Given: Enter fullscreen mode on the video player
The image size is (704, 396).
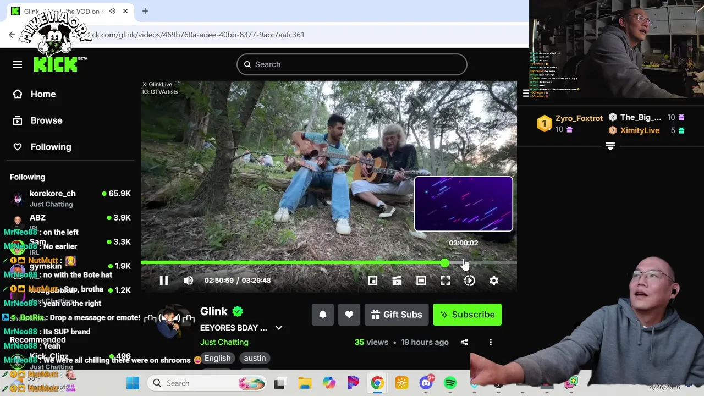Looking at the screenshot, I should click(x=446, y=280).
